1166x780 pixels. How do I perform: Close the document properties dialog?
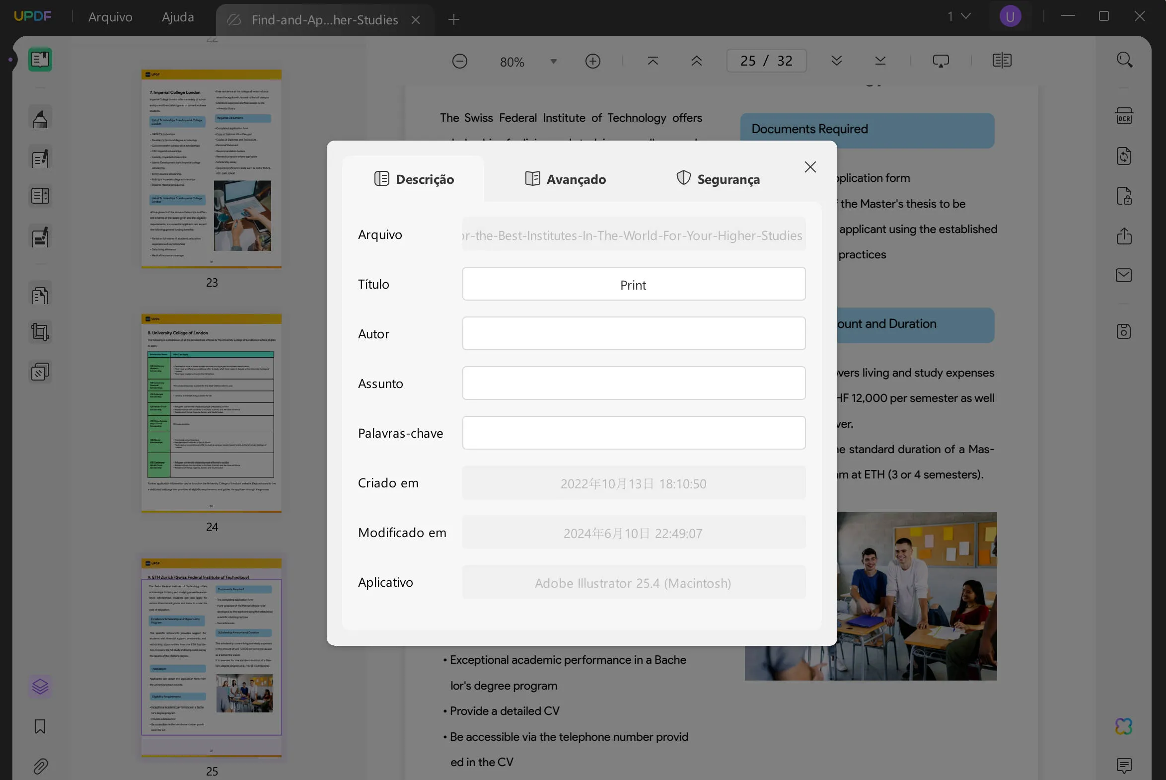[x=810, y=166]
